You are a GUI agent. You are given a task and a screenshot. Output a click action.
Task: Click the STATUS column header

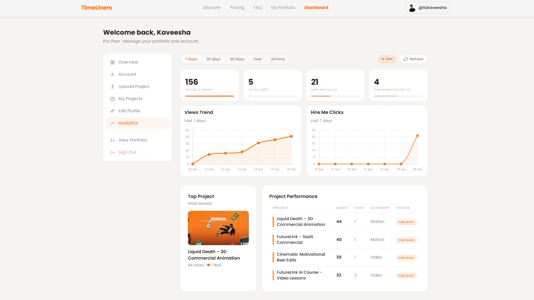pyautogui.click(x=403, y=208)
